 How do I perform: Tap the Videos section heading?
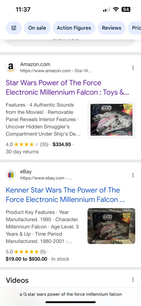(17, 280)
